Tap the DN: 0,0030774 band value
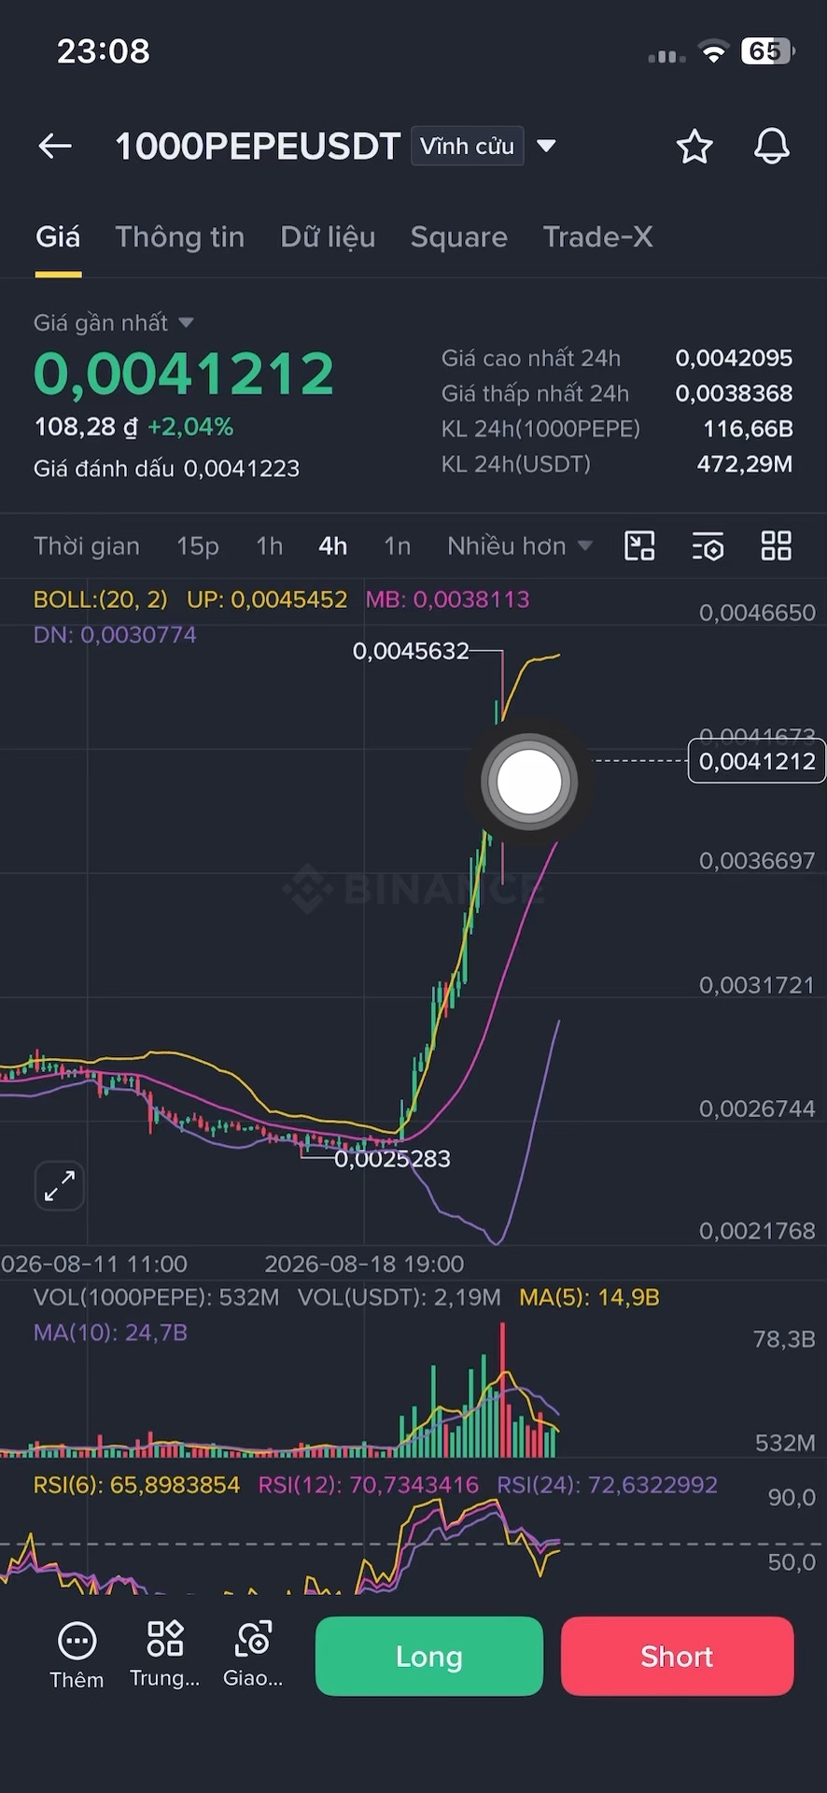 coord(115,635)
